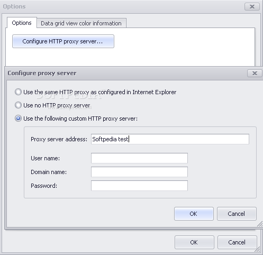Confirm proxy settings with the dialog's OK button

pyautogui.click(x=194, y=214)
